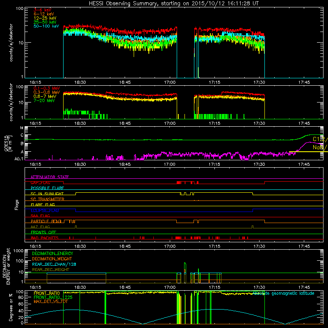Click 16:45 tick under the decimation panel
Image resolution: width=328 pixels, height=328 pixels.
pyautogui.click(x=125, y=287)
